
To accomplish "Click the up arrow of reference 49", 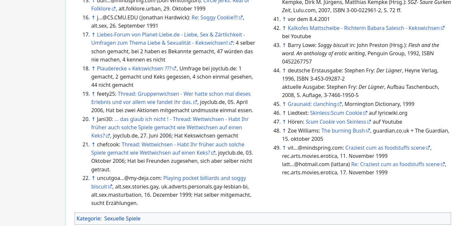I will (284, 148).
